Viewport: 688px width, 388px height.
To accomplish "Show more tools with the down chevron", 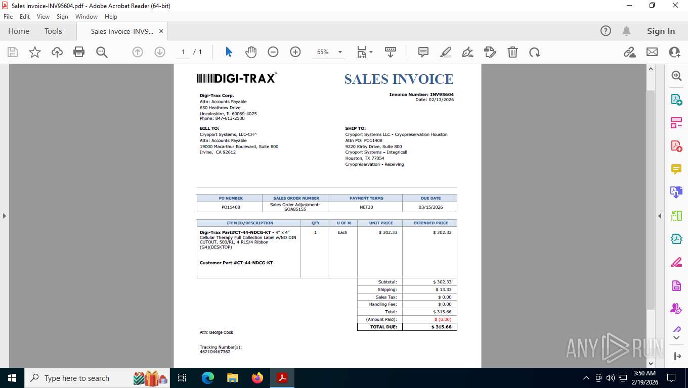I will pos(676,337).
